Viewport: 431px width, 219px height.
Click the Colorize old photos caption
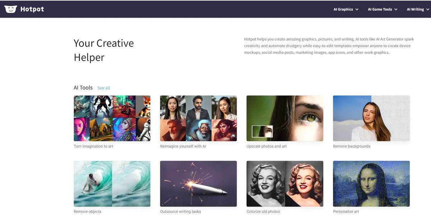[263, 211]
